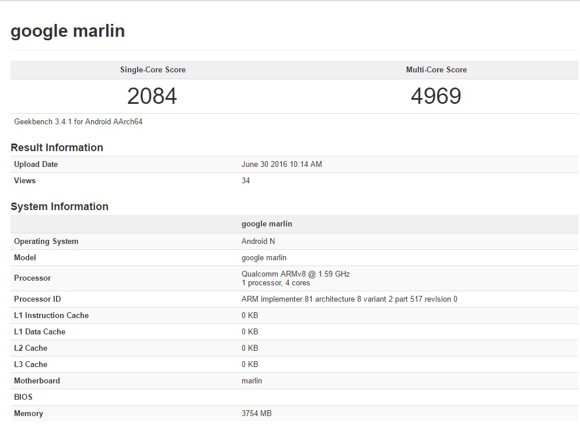Select the Android N operating system value

254,242
